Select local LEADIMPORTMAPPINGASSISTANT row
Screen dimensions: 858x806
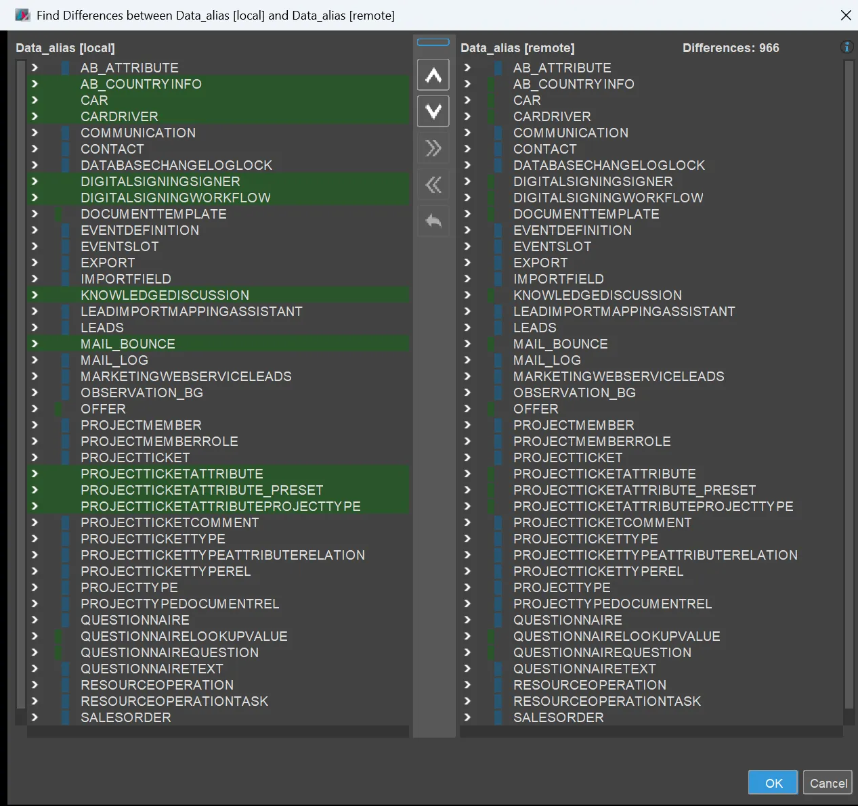point(218,311)
